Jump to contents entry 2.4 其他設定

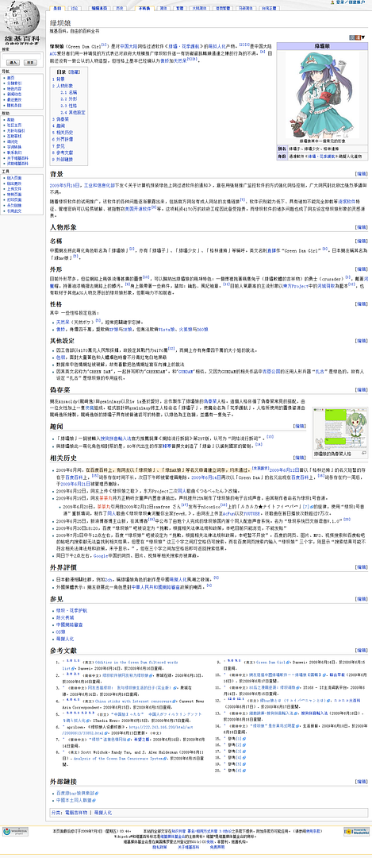(73, 112)
